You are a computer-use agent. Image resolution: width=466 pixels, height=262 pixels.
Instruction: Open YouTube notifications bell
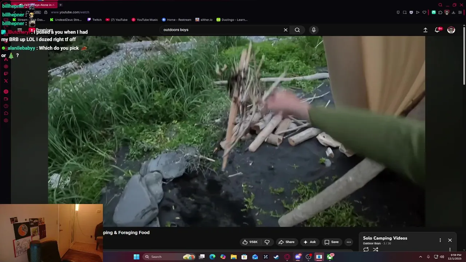tap(437, 30)
